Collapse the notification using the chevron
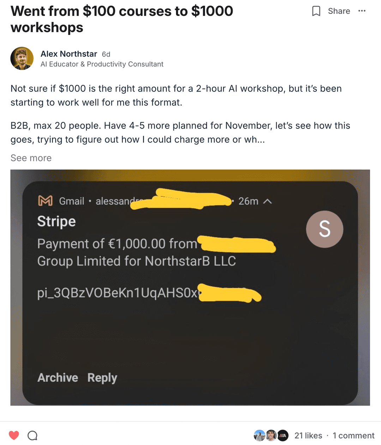The height and width of the screenshot is (445, 381). pos(268,201)
